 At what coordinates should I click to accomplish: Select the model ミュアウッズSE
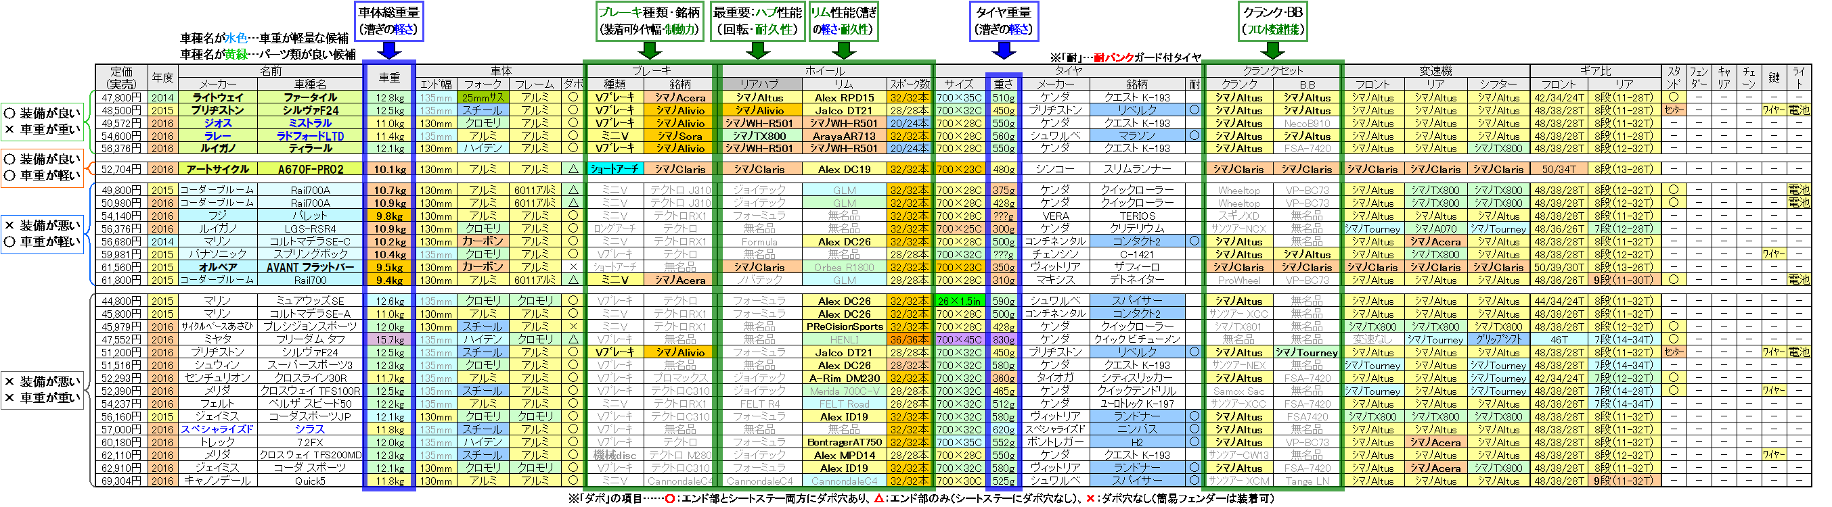pyautogui.click(x=310, y=301)
